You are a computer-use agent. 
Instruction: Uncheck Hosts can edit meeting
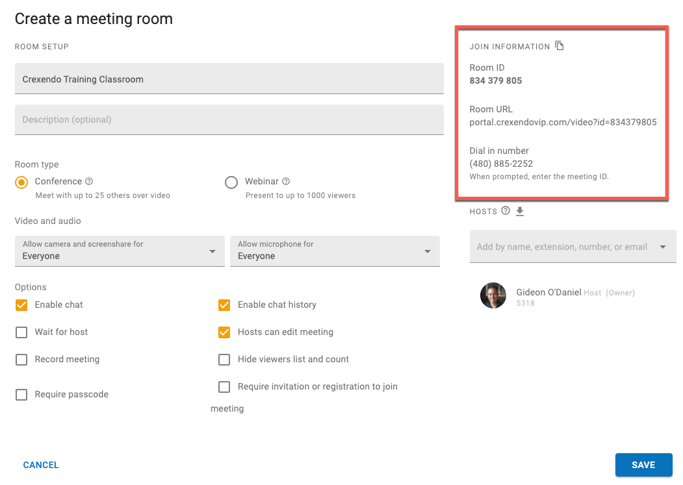point(224,332)
